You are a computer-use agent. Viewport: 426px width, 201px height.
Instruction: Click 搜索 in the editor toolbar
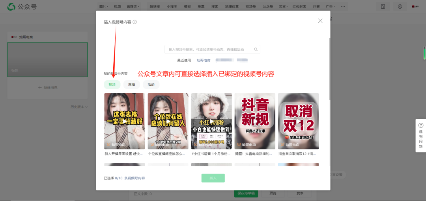pos(215,7)
